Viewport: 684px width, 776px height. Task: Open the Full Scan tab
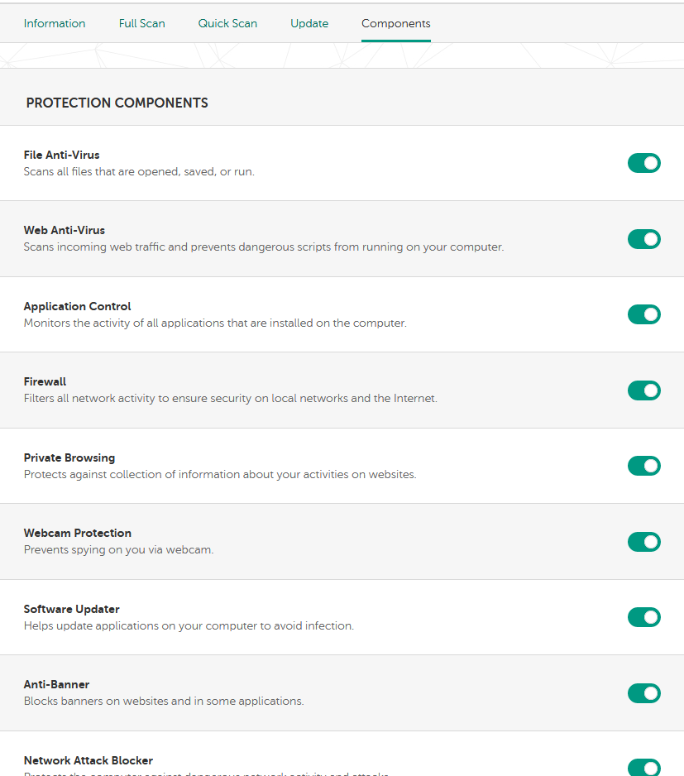(141, 23)
